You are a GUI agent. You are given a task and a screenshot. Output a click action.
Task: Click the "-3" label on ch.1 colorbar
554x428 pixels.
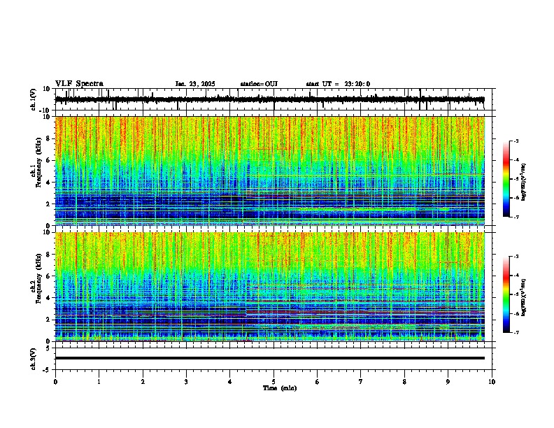pyautogui.click(x=516, y=141)
